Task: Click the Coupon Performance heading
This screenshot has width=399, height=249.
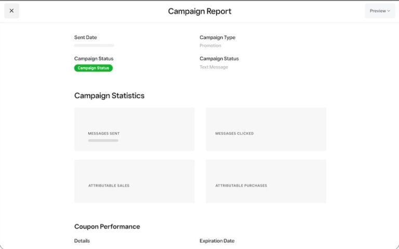Action: click(107, 227)
